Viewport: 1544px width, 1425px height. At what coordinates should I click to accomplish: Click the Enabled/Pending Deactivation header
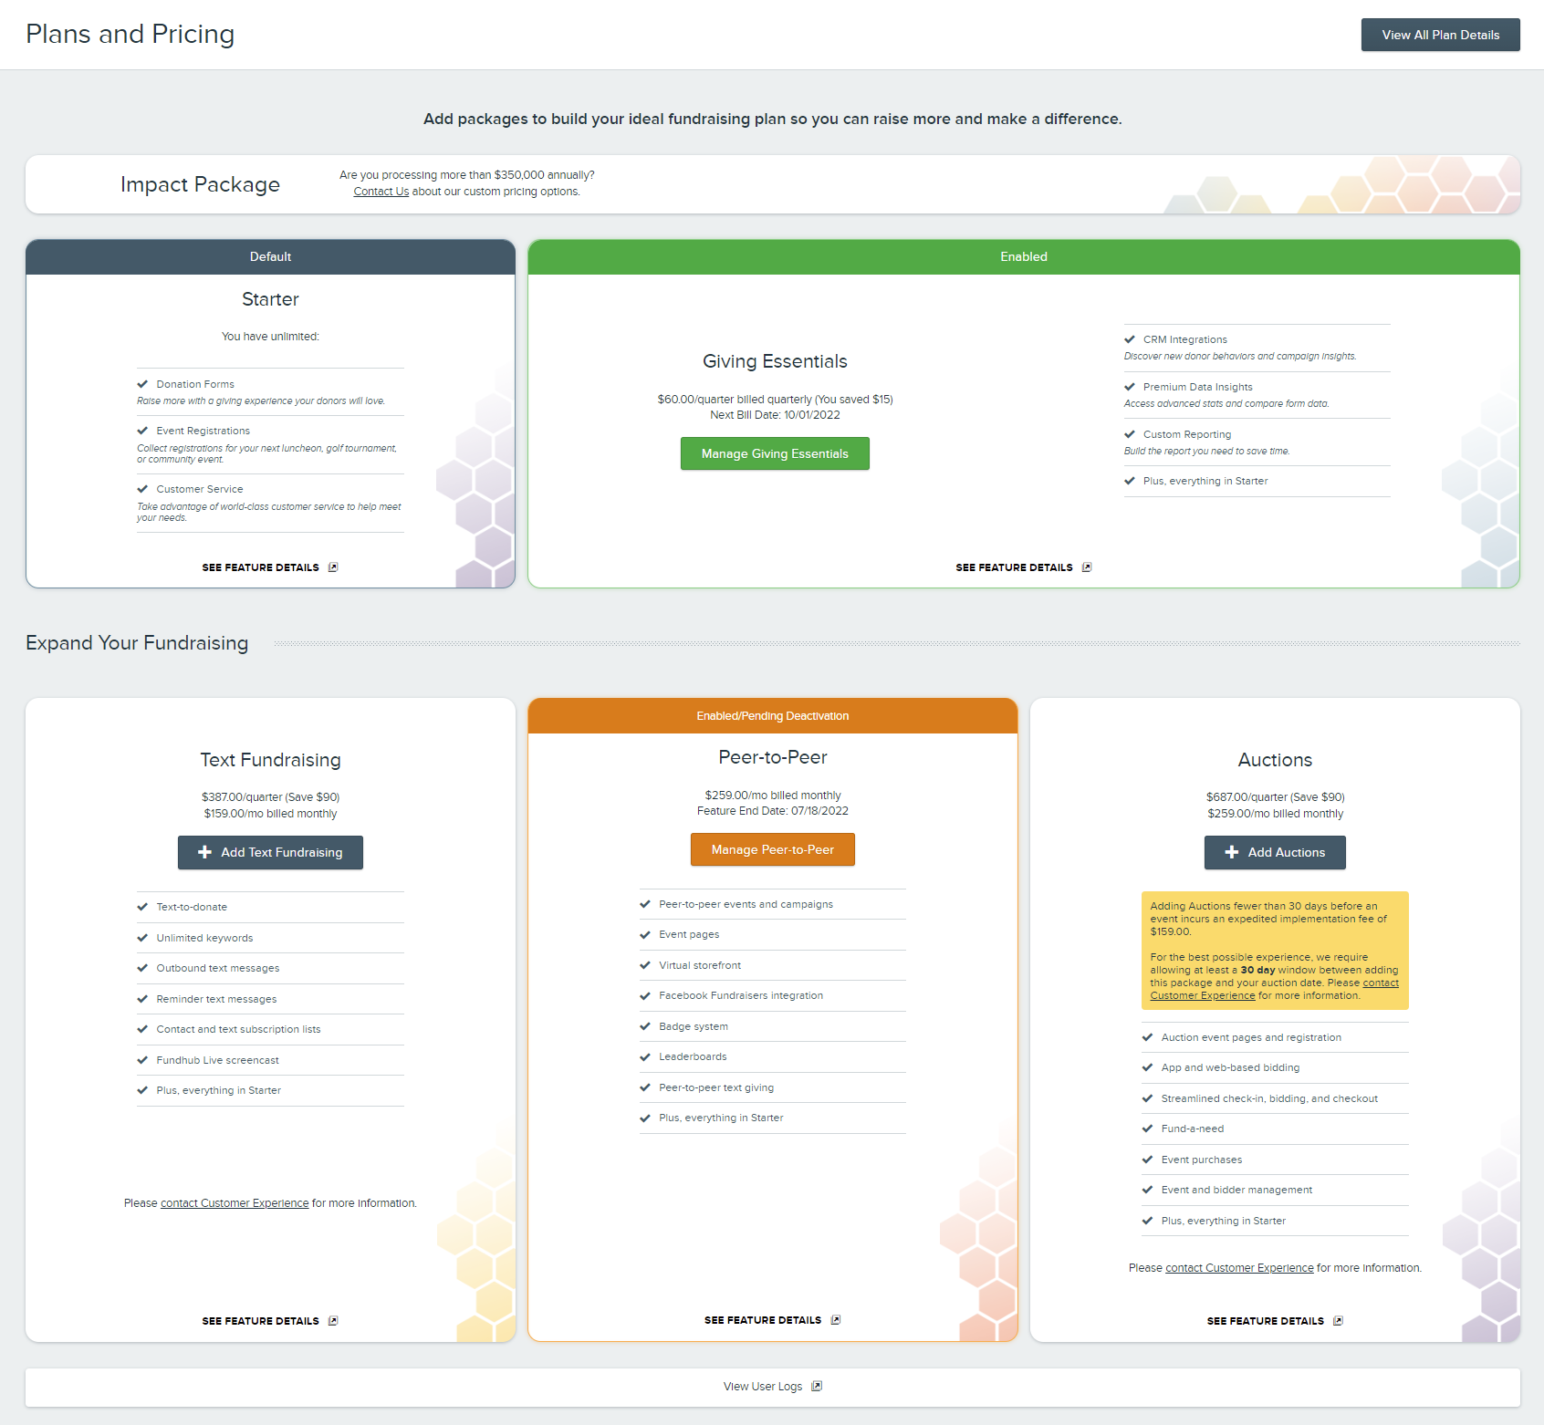773,716
